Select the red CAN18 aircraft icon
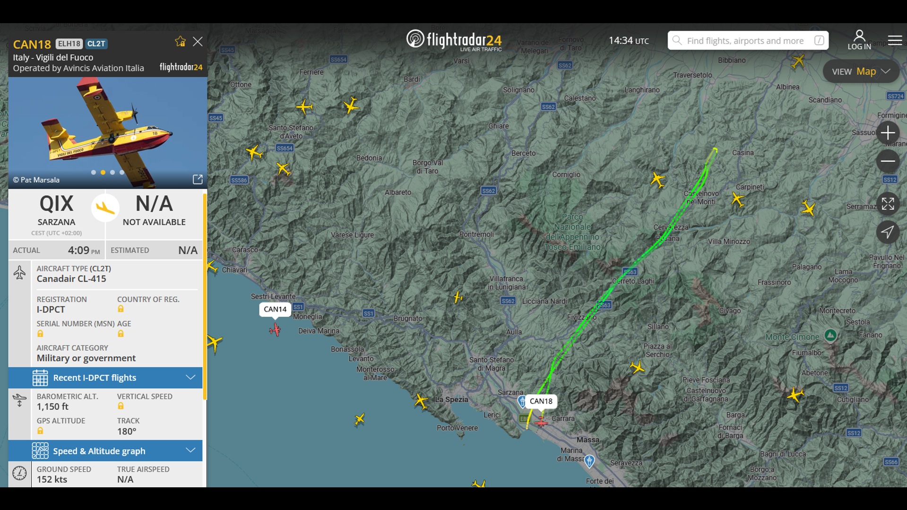This screenshot has height=510, width=907. point(541,422)
